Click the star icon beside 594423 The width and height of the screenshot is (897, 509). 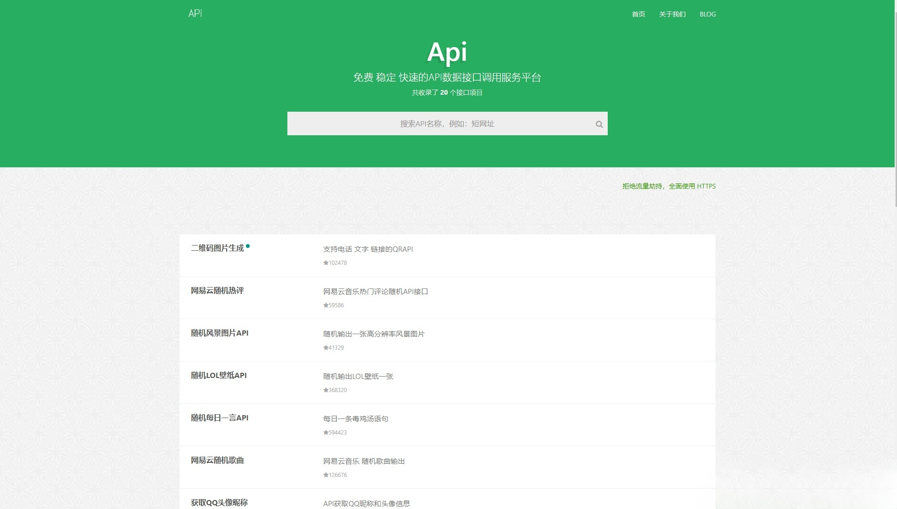point(325,432)
